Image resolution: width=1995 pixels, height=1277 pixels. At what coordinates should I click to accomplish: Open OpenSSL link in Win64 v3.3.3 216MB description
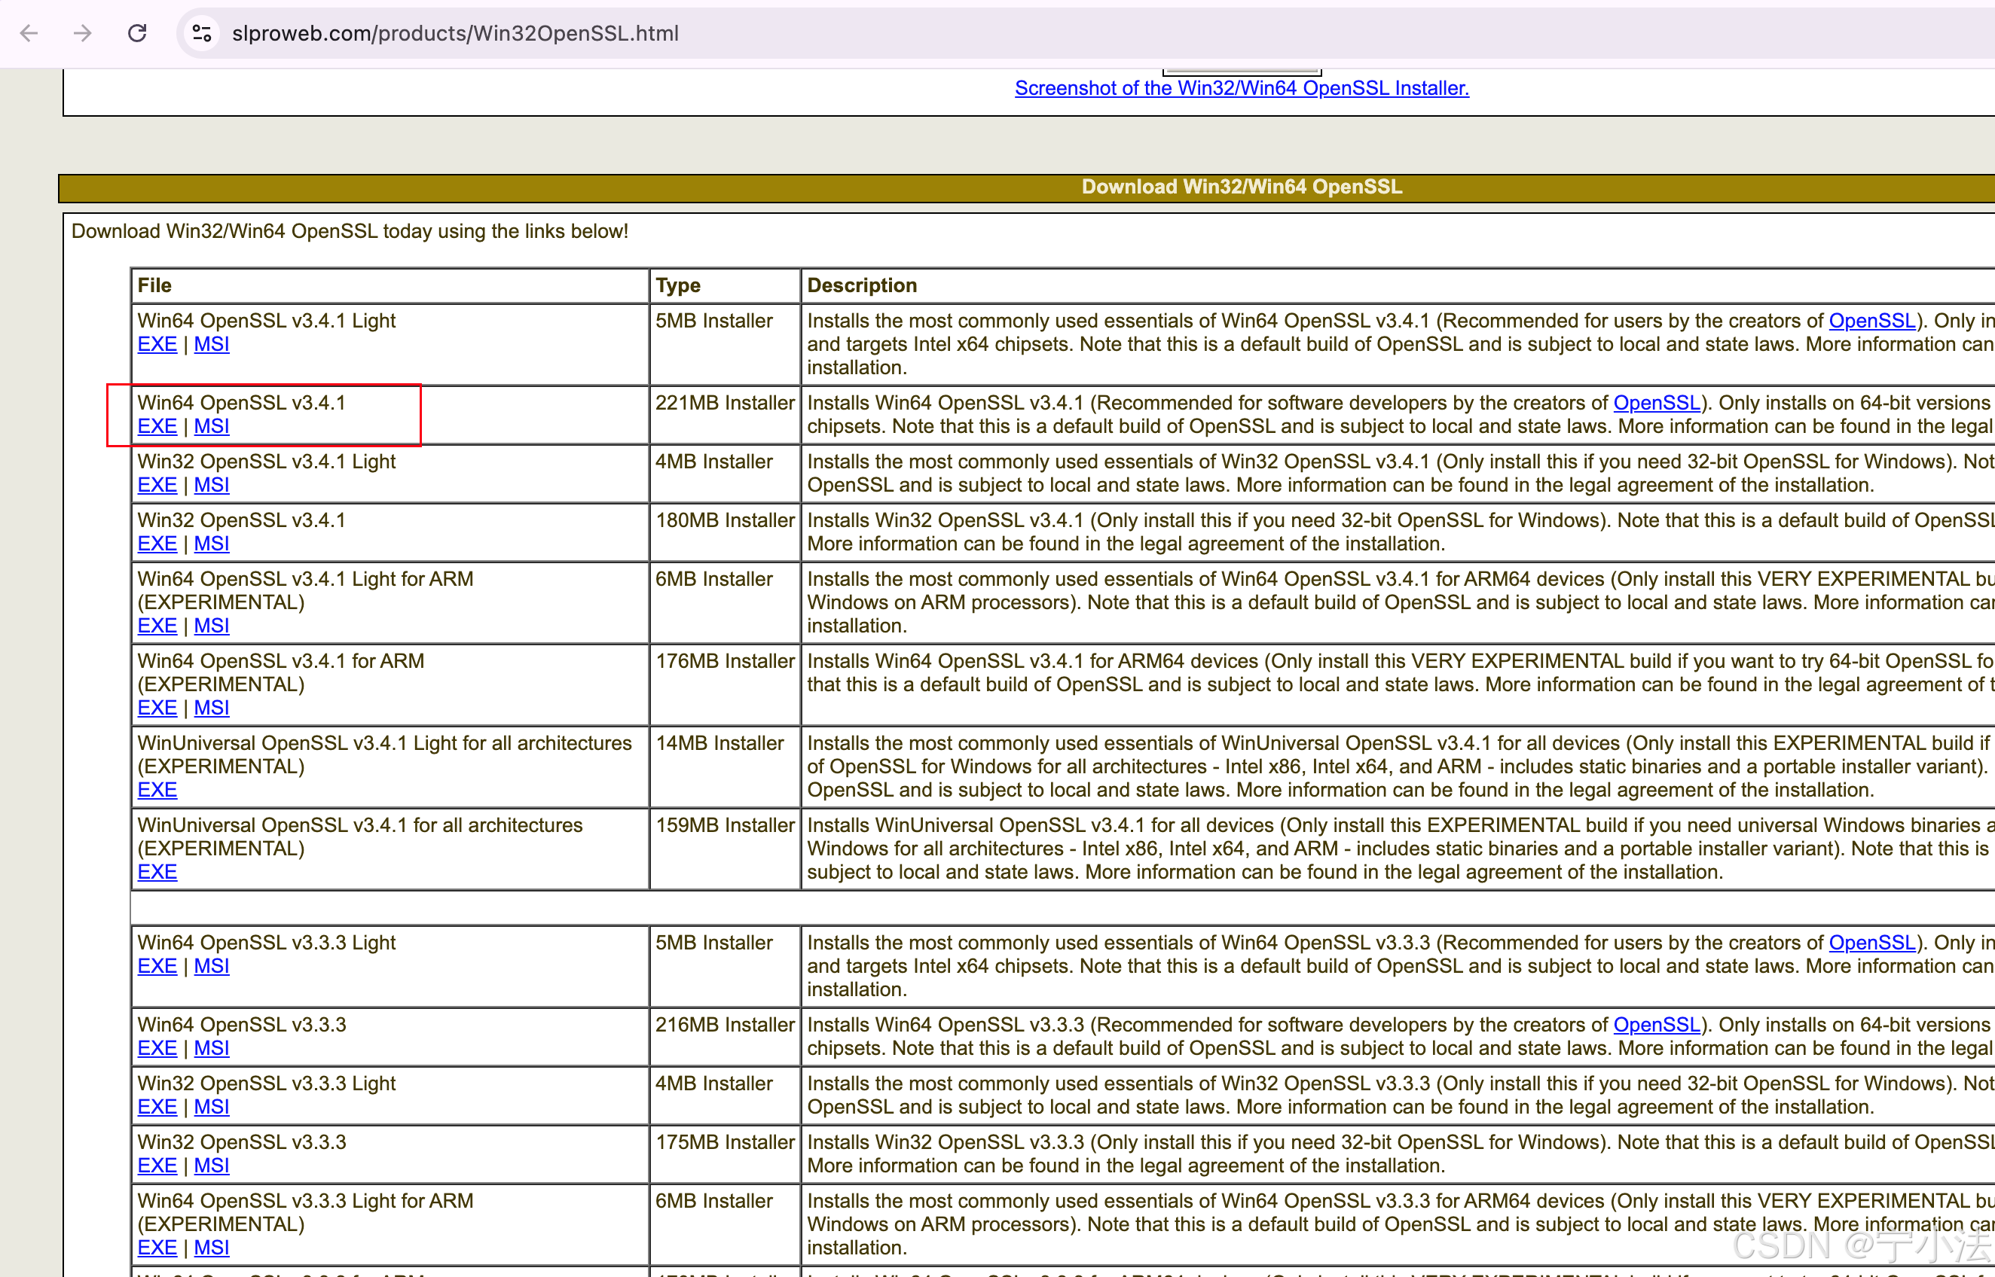pyautogui.click(x=1657, y=1025)
